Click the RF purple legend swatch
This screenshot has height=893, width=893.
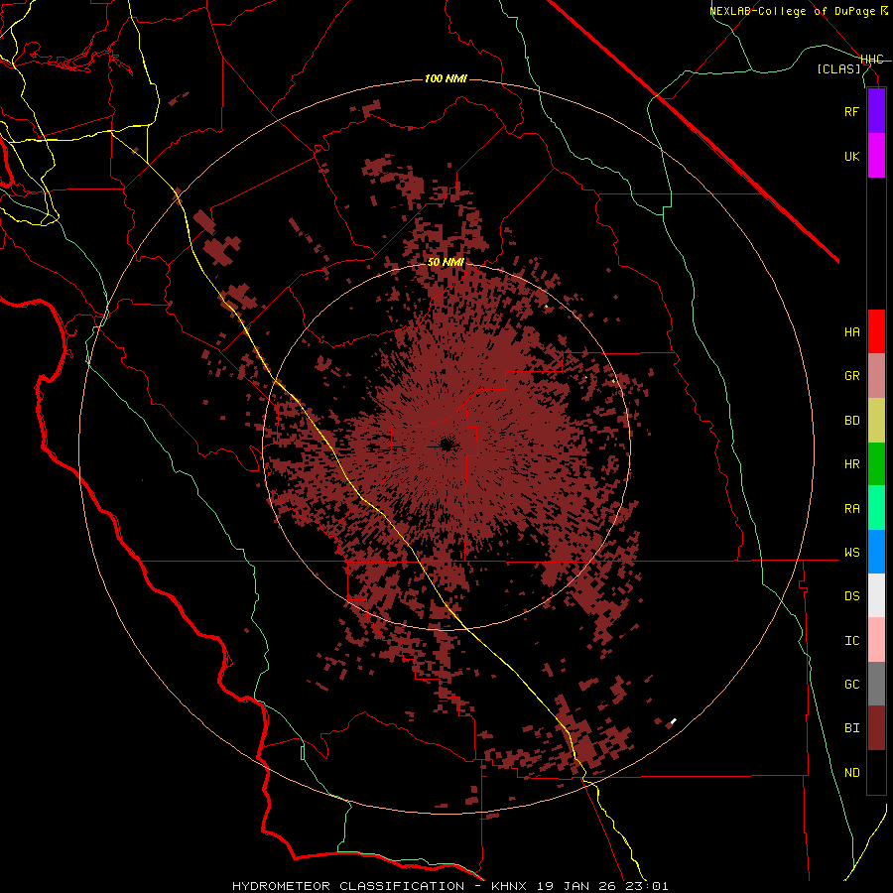tap(876, 111)
